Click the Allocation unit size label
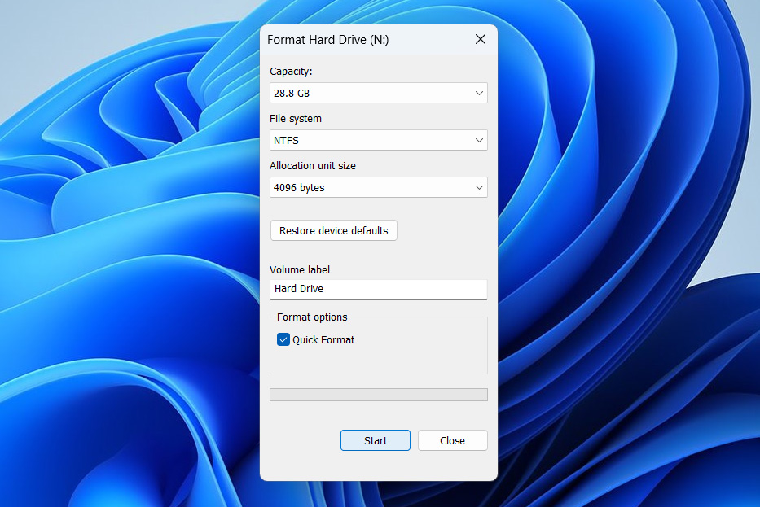 313,166
